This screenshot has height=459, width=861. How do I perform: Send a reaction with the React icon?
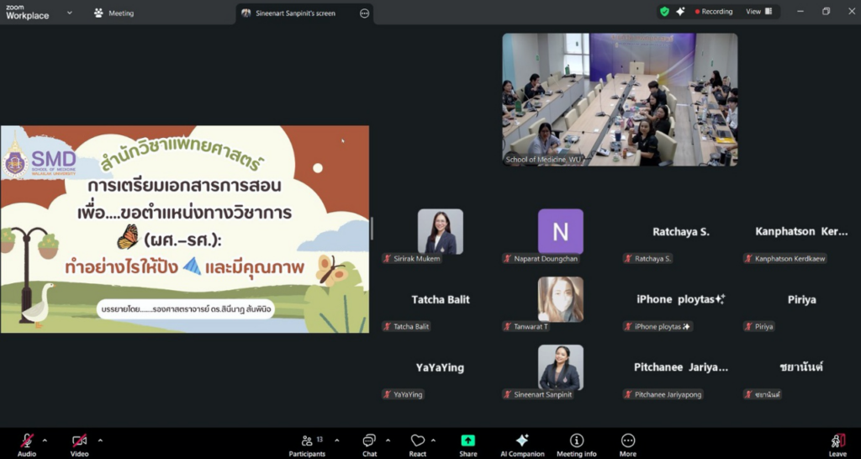point(417,442)
